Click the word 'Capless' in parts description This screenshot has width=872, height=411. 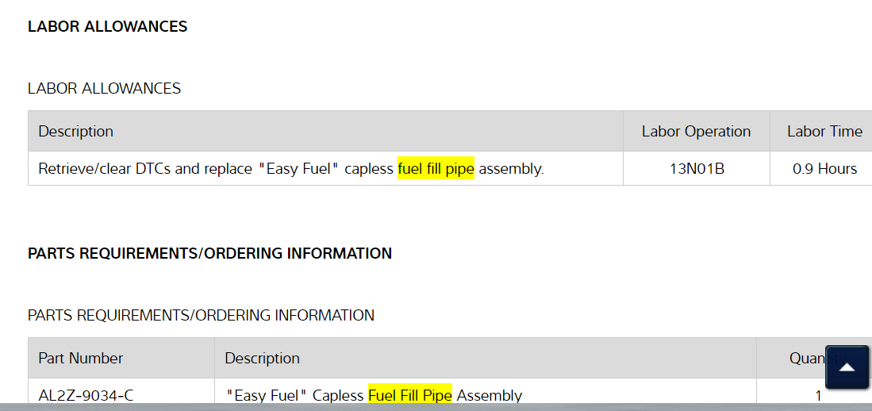tap(338, 395)
